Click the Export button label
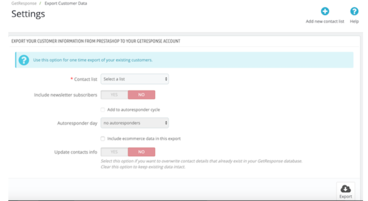The image size is (368, 201). 345,197
